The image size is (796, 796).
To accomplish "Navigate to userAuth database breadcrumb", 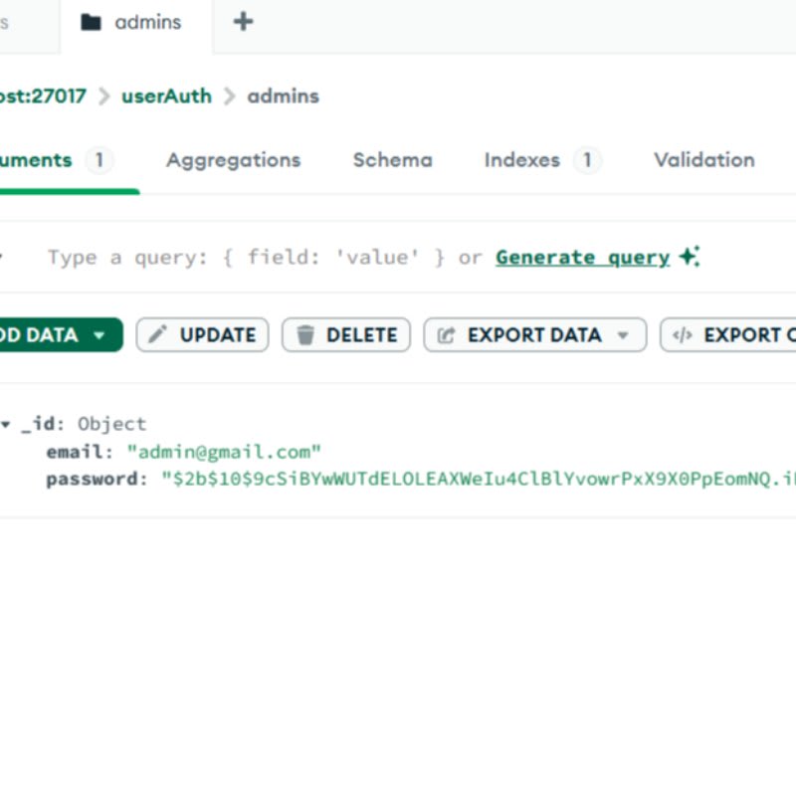I will coord(166,96).
